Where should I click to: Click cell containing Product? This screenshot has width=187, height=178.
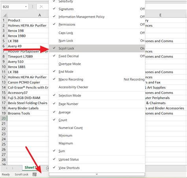[x=28, y=20]
